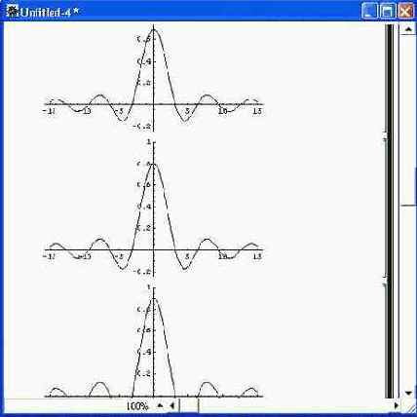Select the bottom clipped plot graphic
The image size is (417, 417).
tap(153, 342)
